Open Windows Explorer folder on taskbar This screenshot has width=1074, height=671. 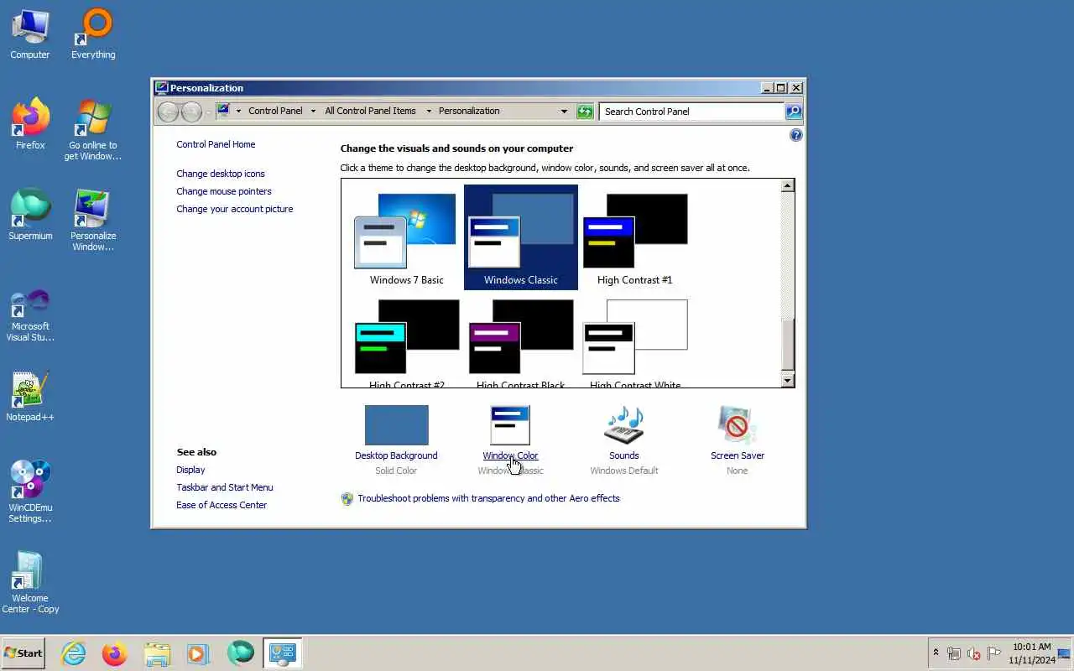(157, 653)
